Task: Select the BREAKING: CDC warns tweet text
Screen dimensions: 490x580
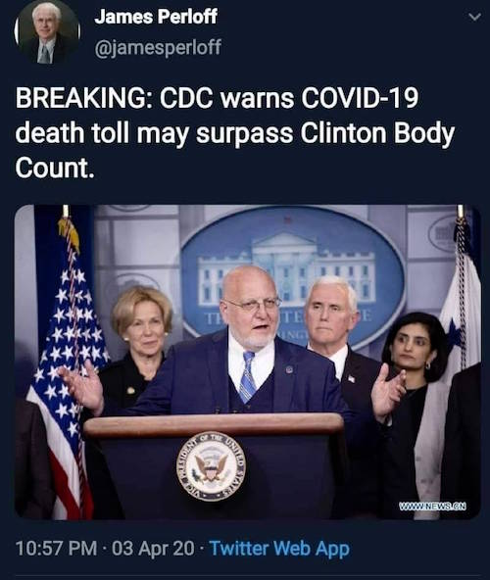Action: (235, 133)
